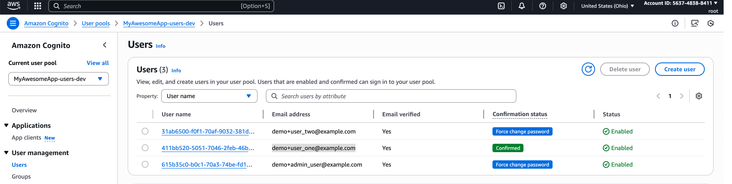732x184 pixels.
Task: Collapse the User management section
Action: pyautogui.click(x=6, y=153)
